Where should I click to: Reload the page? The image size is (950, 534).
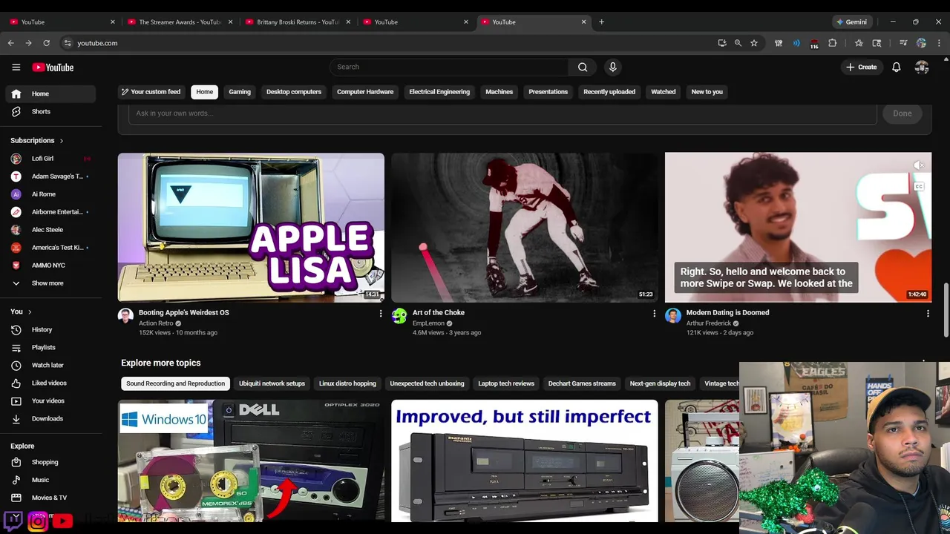(46, 43)
